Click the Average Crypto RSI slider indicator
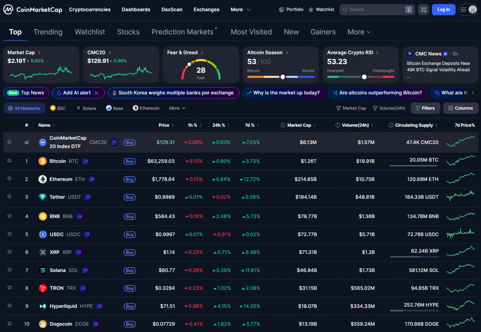The height and width of the screenshot is (332, 481). coord(364,77)
